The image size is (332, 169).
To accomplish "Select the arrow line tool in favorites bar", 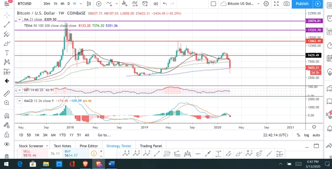I will point(208,154).
